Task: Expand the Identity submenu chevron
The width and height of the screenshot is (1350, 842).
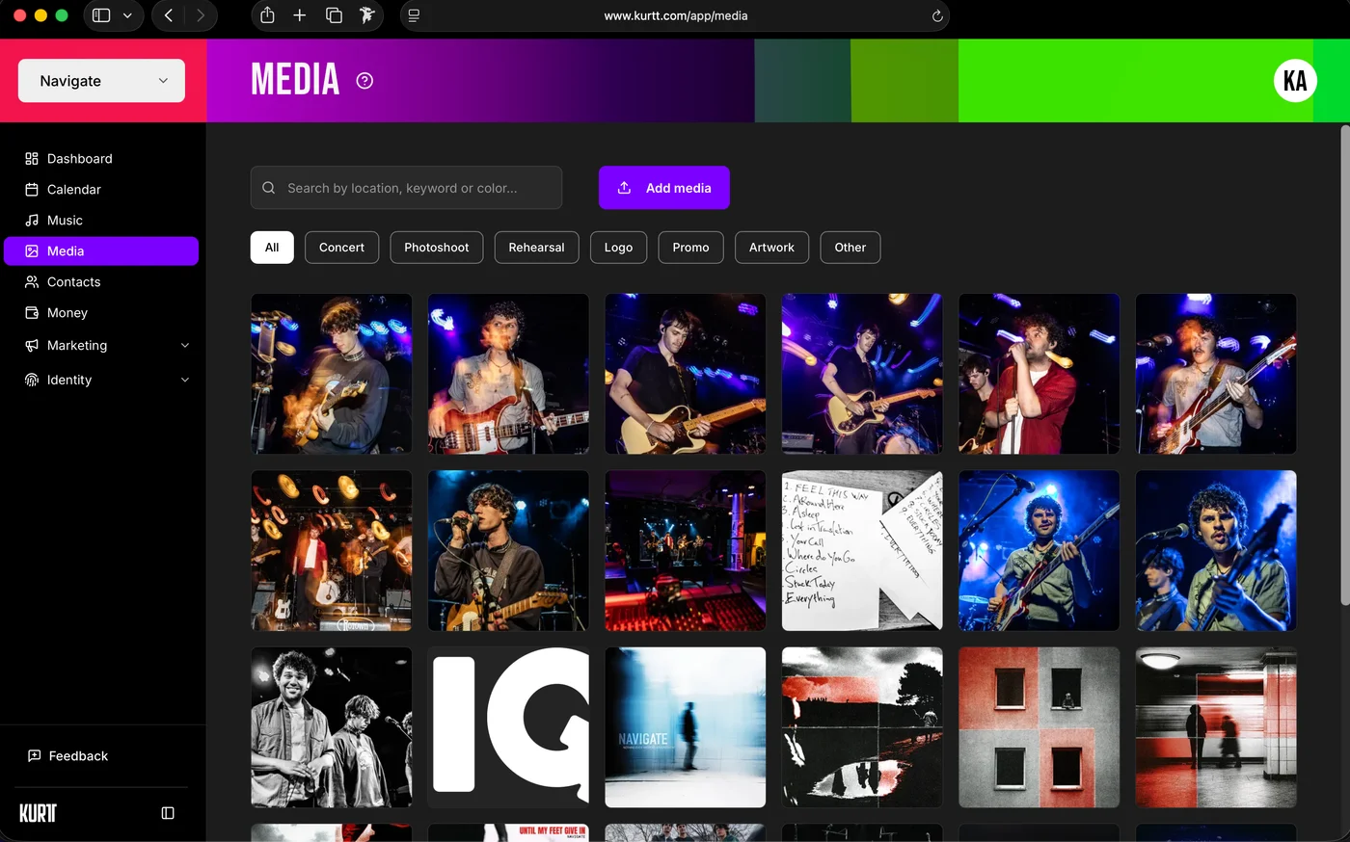Action: (x=185, y=381)
